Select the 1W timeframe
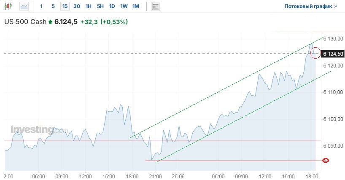The width and height of the screenshot is (345, 180). point(124,6)
